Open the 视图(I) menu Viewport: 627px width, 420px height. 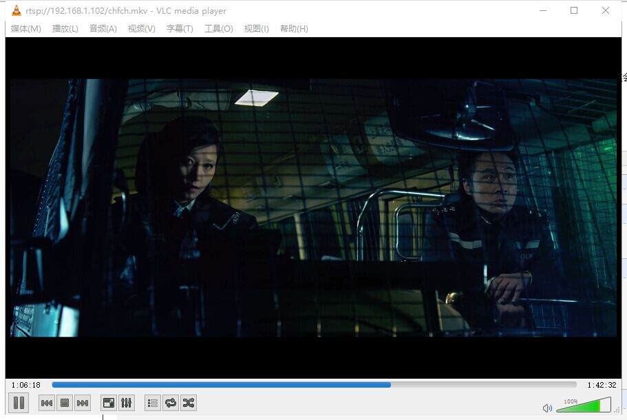256,28
